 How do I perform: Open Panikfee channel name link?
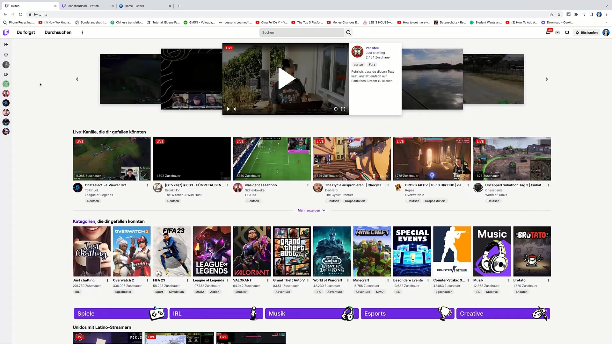coord(372,48)
